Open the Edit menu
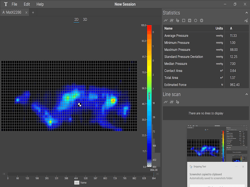This screenshot has height=187, width=250. pos(27,4)
